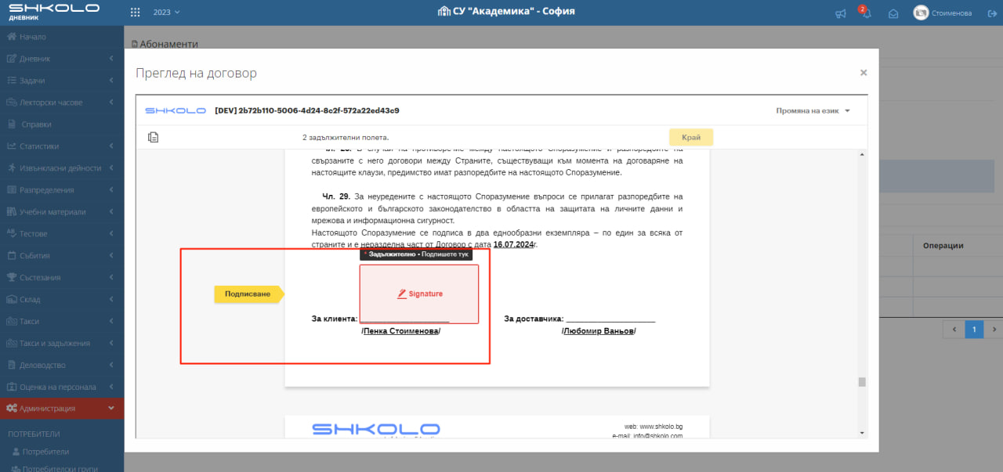Click the Signature field to sign
Screen dimensions: 1003x472
point(419,294)
